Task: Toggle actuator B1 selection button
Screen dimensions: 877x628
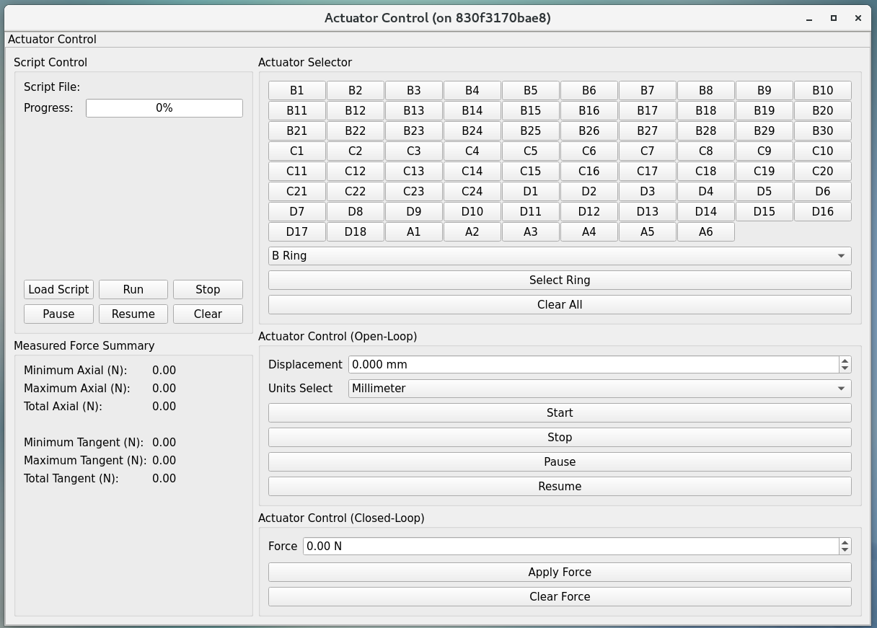Action: (296, 90)
